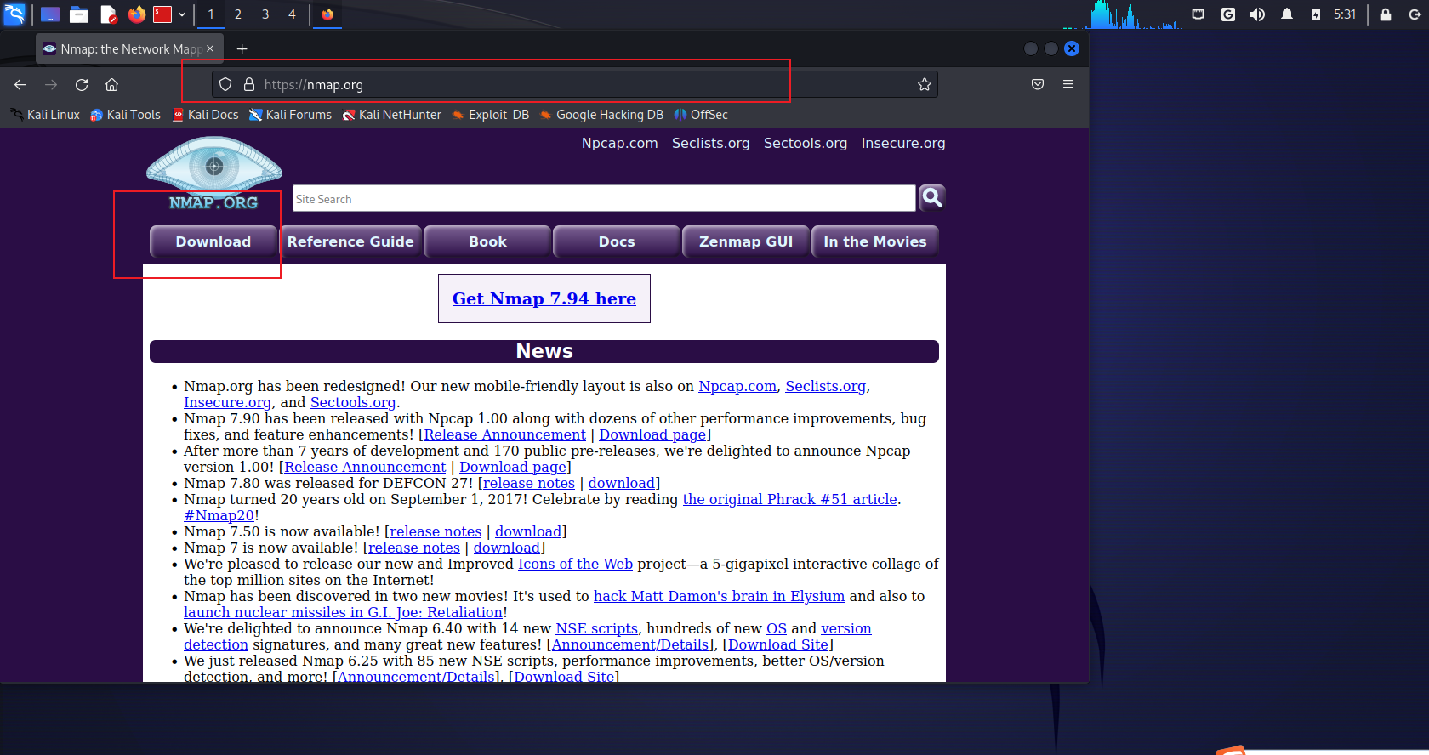Focus the URL address bar

[x=574, y=84]
